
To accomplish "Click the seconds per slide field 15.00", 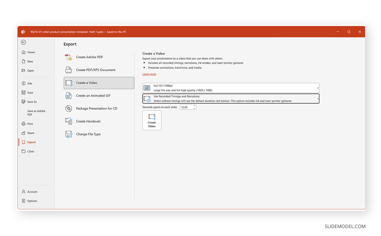I will pos(186,107).
